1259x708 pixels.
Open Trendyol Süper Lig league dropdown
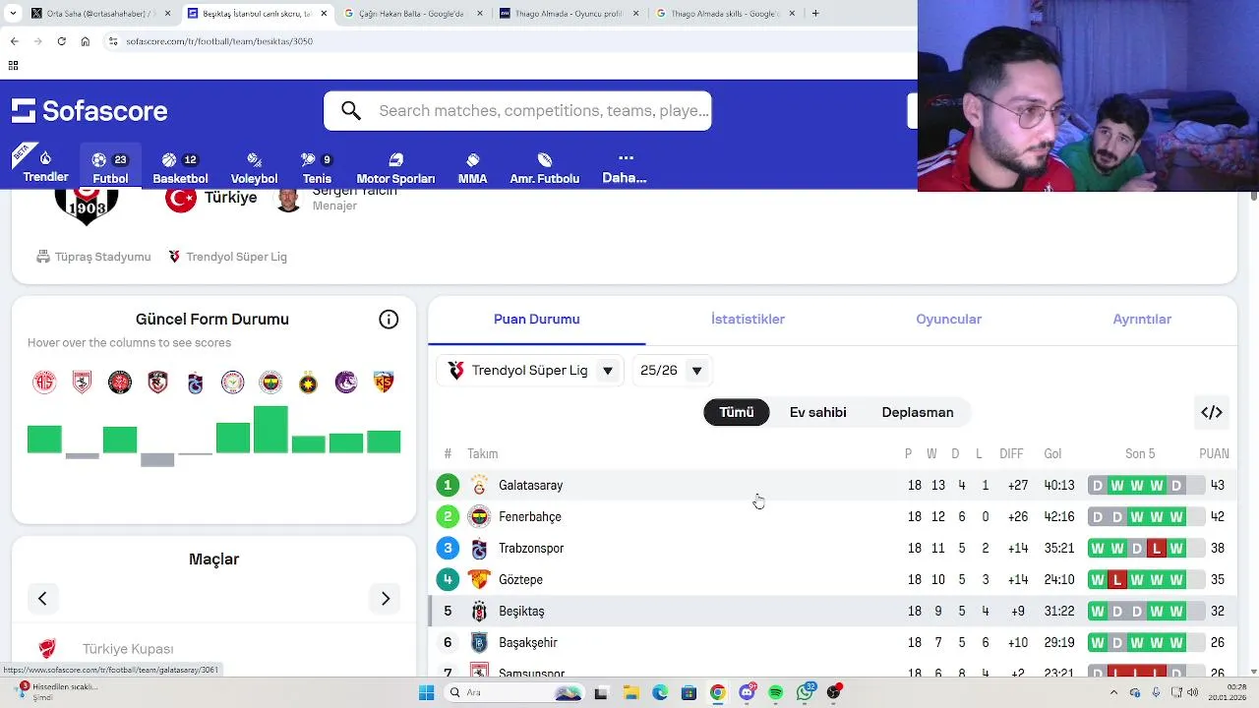[x=530, y=371]
